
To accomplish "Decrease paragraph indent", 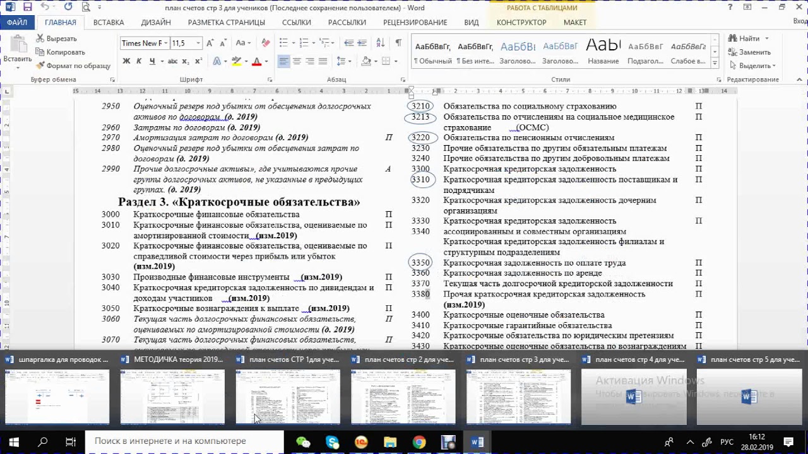I will 349,43.
